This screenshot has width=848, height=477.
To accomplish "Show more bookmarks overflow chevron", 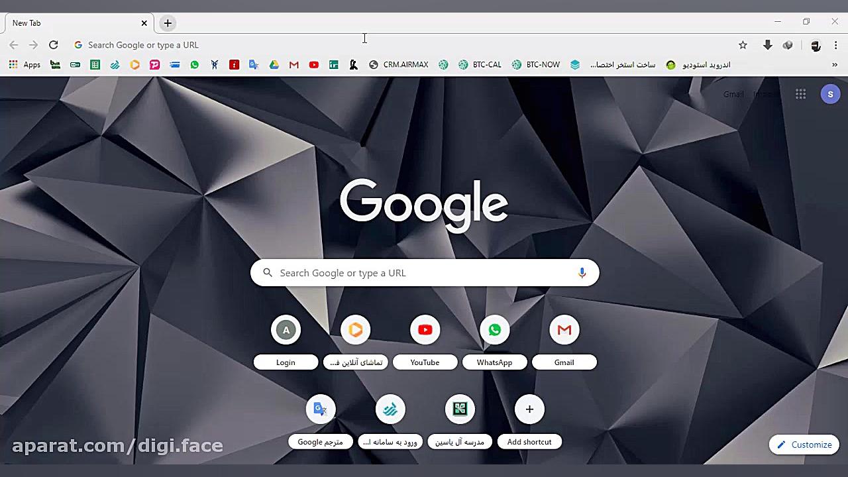I will click(835, 65).
